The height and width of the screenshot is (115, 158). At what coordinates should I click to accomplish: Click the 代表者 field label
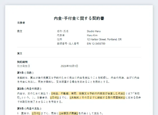[61, 35]
